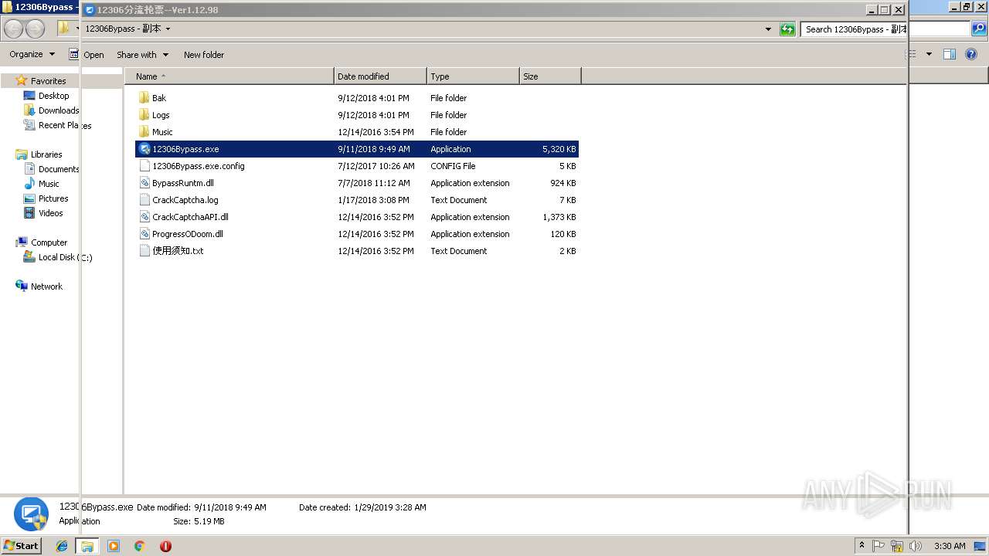Screen dimensions: 989x556
Task: Open the Organize menu
Action: tap(32, 54)
